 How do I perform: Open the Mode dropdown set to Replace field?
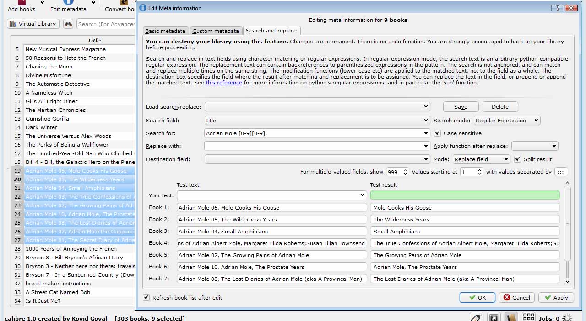(481, 159)
